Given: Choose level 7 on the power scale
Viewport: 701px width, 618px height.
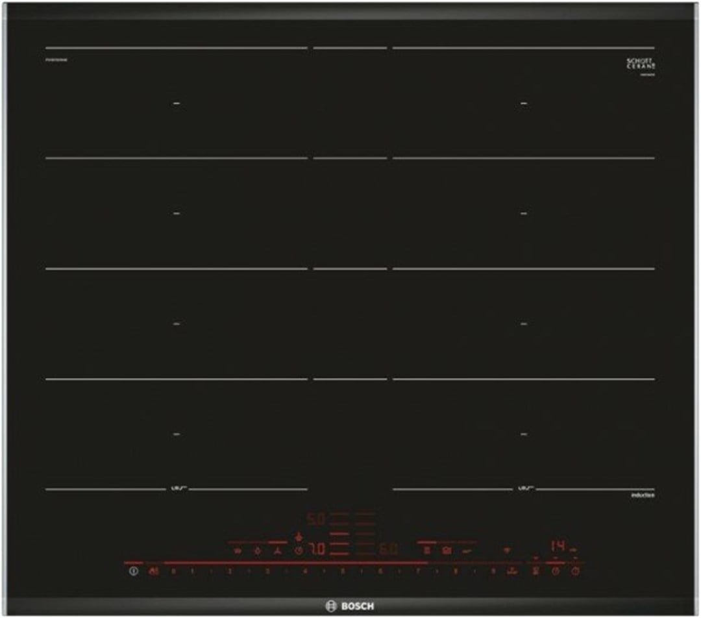Looking at the screenshot, I should pyautogui.click(x=418, y=571).
